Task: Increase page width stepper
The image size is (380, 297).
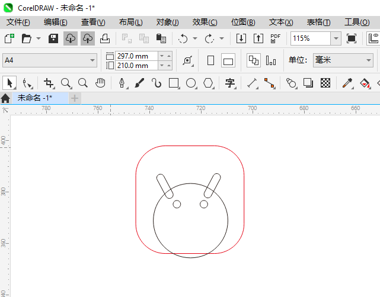Action: click(169, 56)
